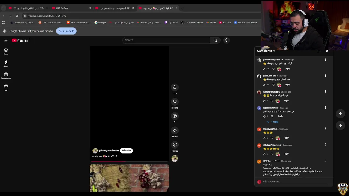Image resolution: width=349 pixels, height=196 pixels.
Task: Like @gameart1921's comment
Action: click(x=264, y=116)
